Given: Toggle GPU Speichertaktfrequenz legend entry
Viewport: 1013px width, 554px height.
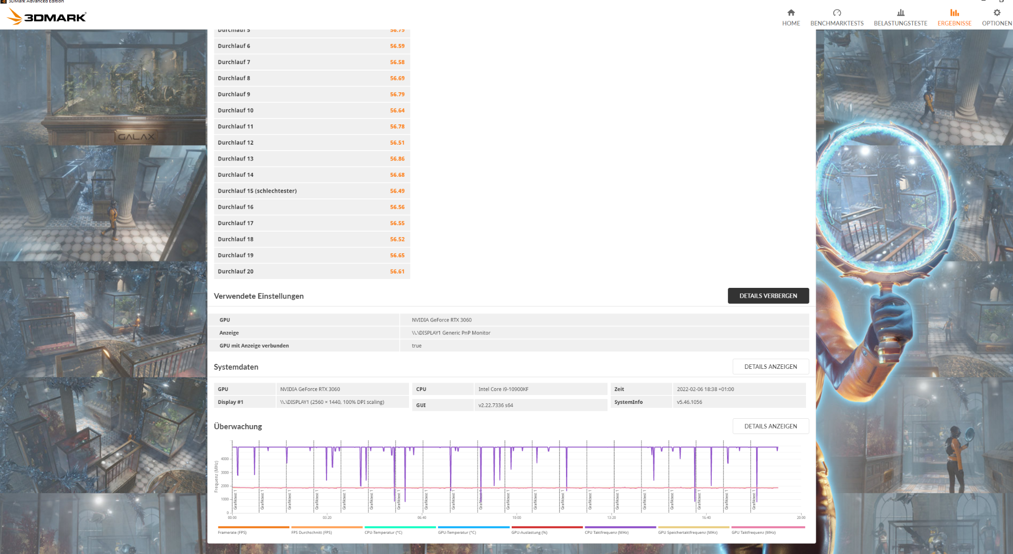Looking at the screenshot, I should 688,532.
